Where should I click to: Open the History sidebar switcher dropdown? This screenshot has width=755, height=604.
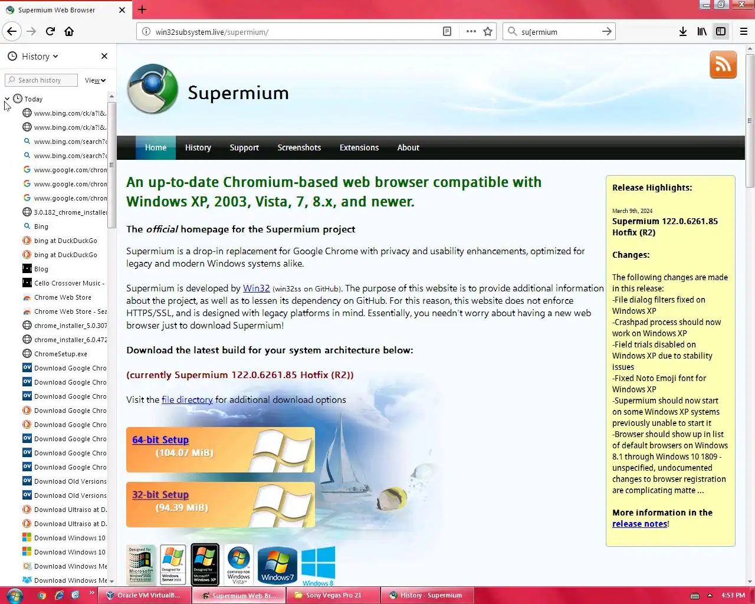point(33,56)
